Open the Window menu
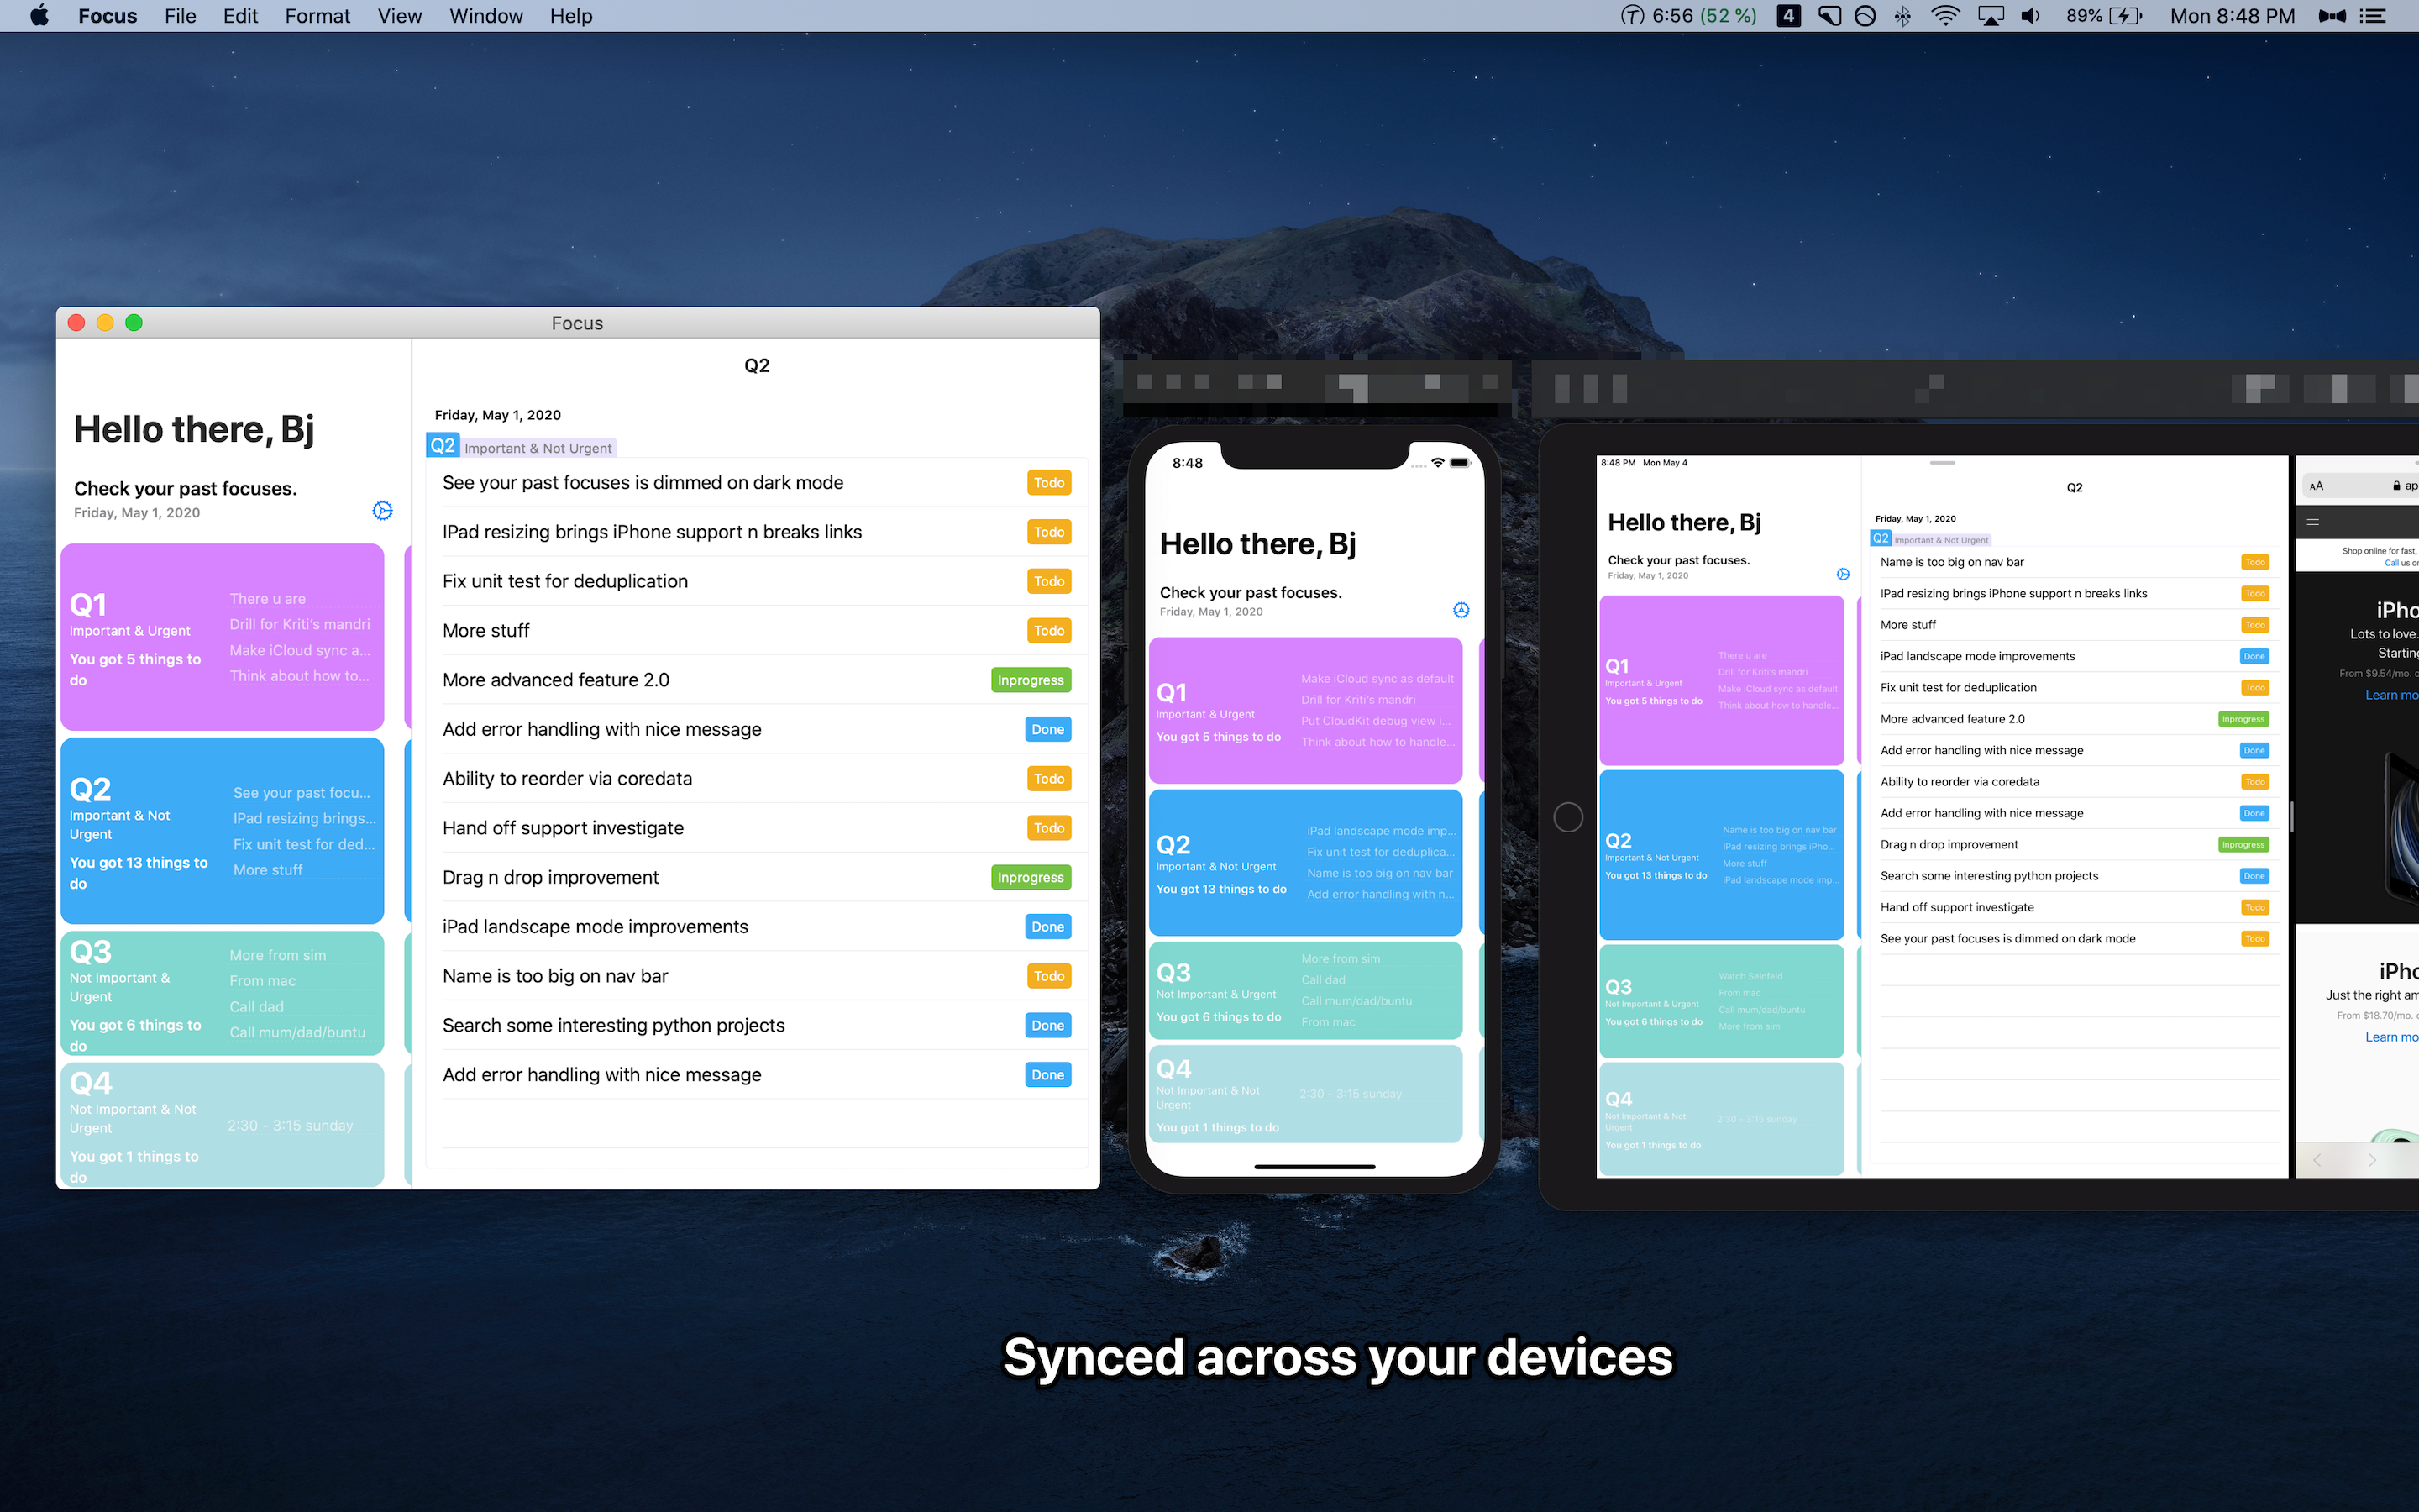The image size is (2419, 1512). (485, 15)
